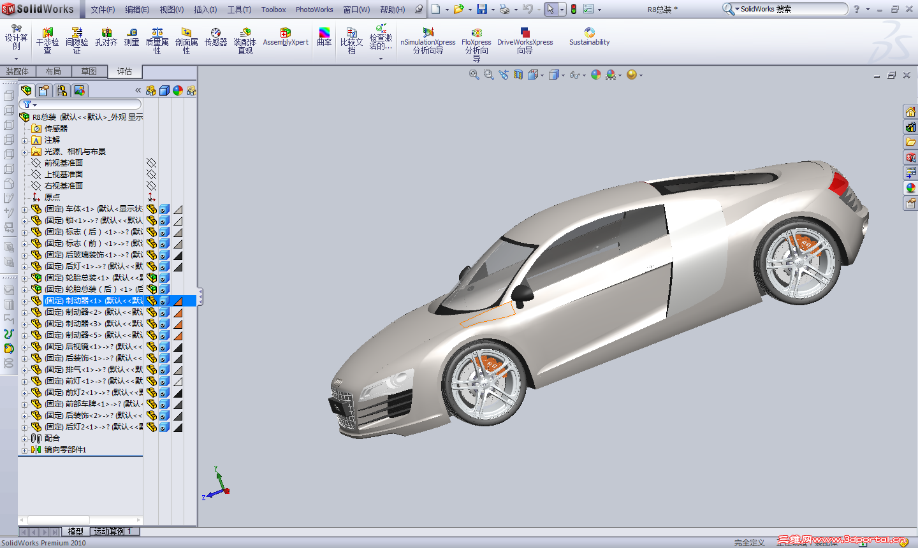918x548 pixels.
Task: Expand the 车体<1> component node
Action: click(x=25, y=209)
